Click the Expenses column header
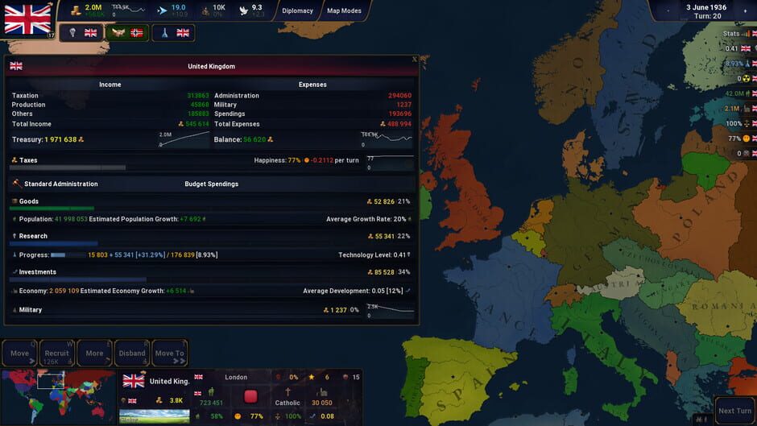757x426 pixels. click(312, 85)
